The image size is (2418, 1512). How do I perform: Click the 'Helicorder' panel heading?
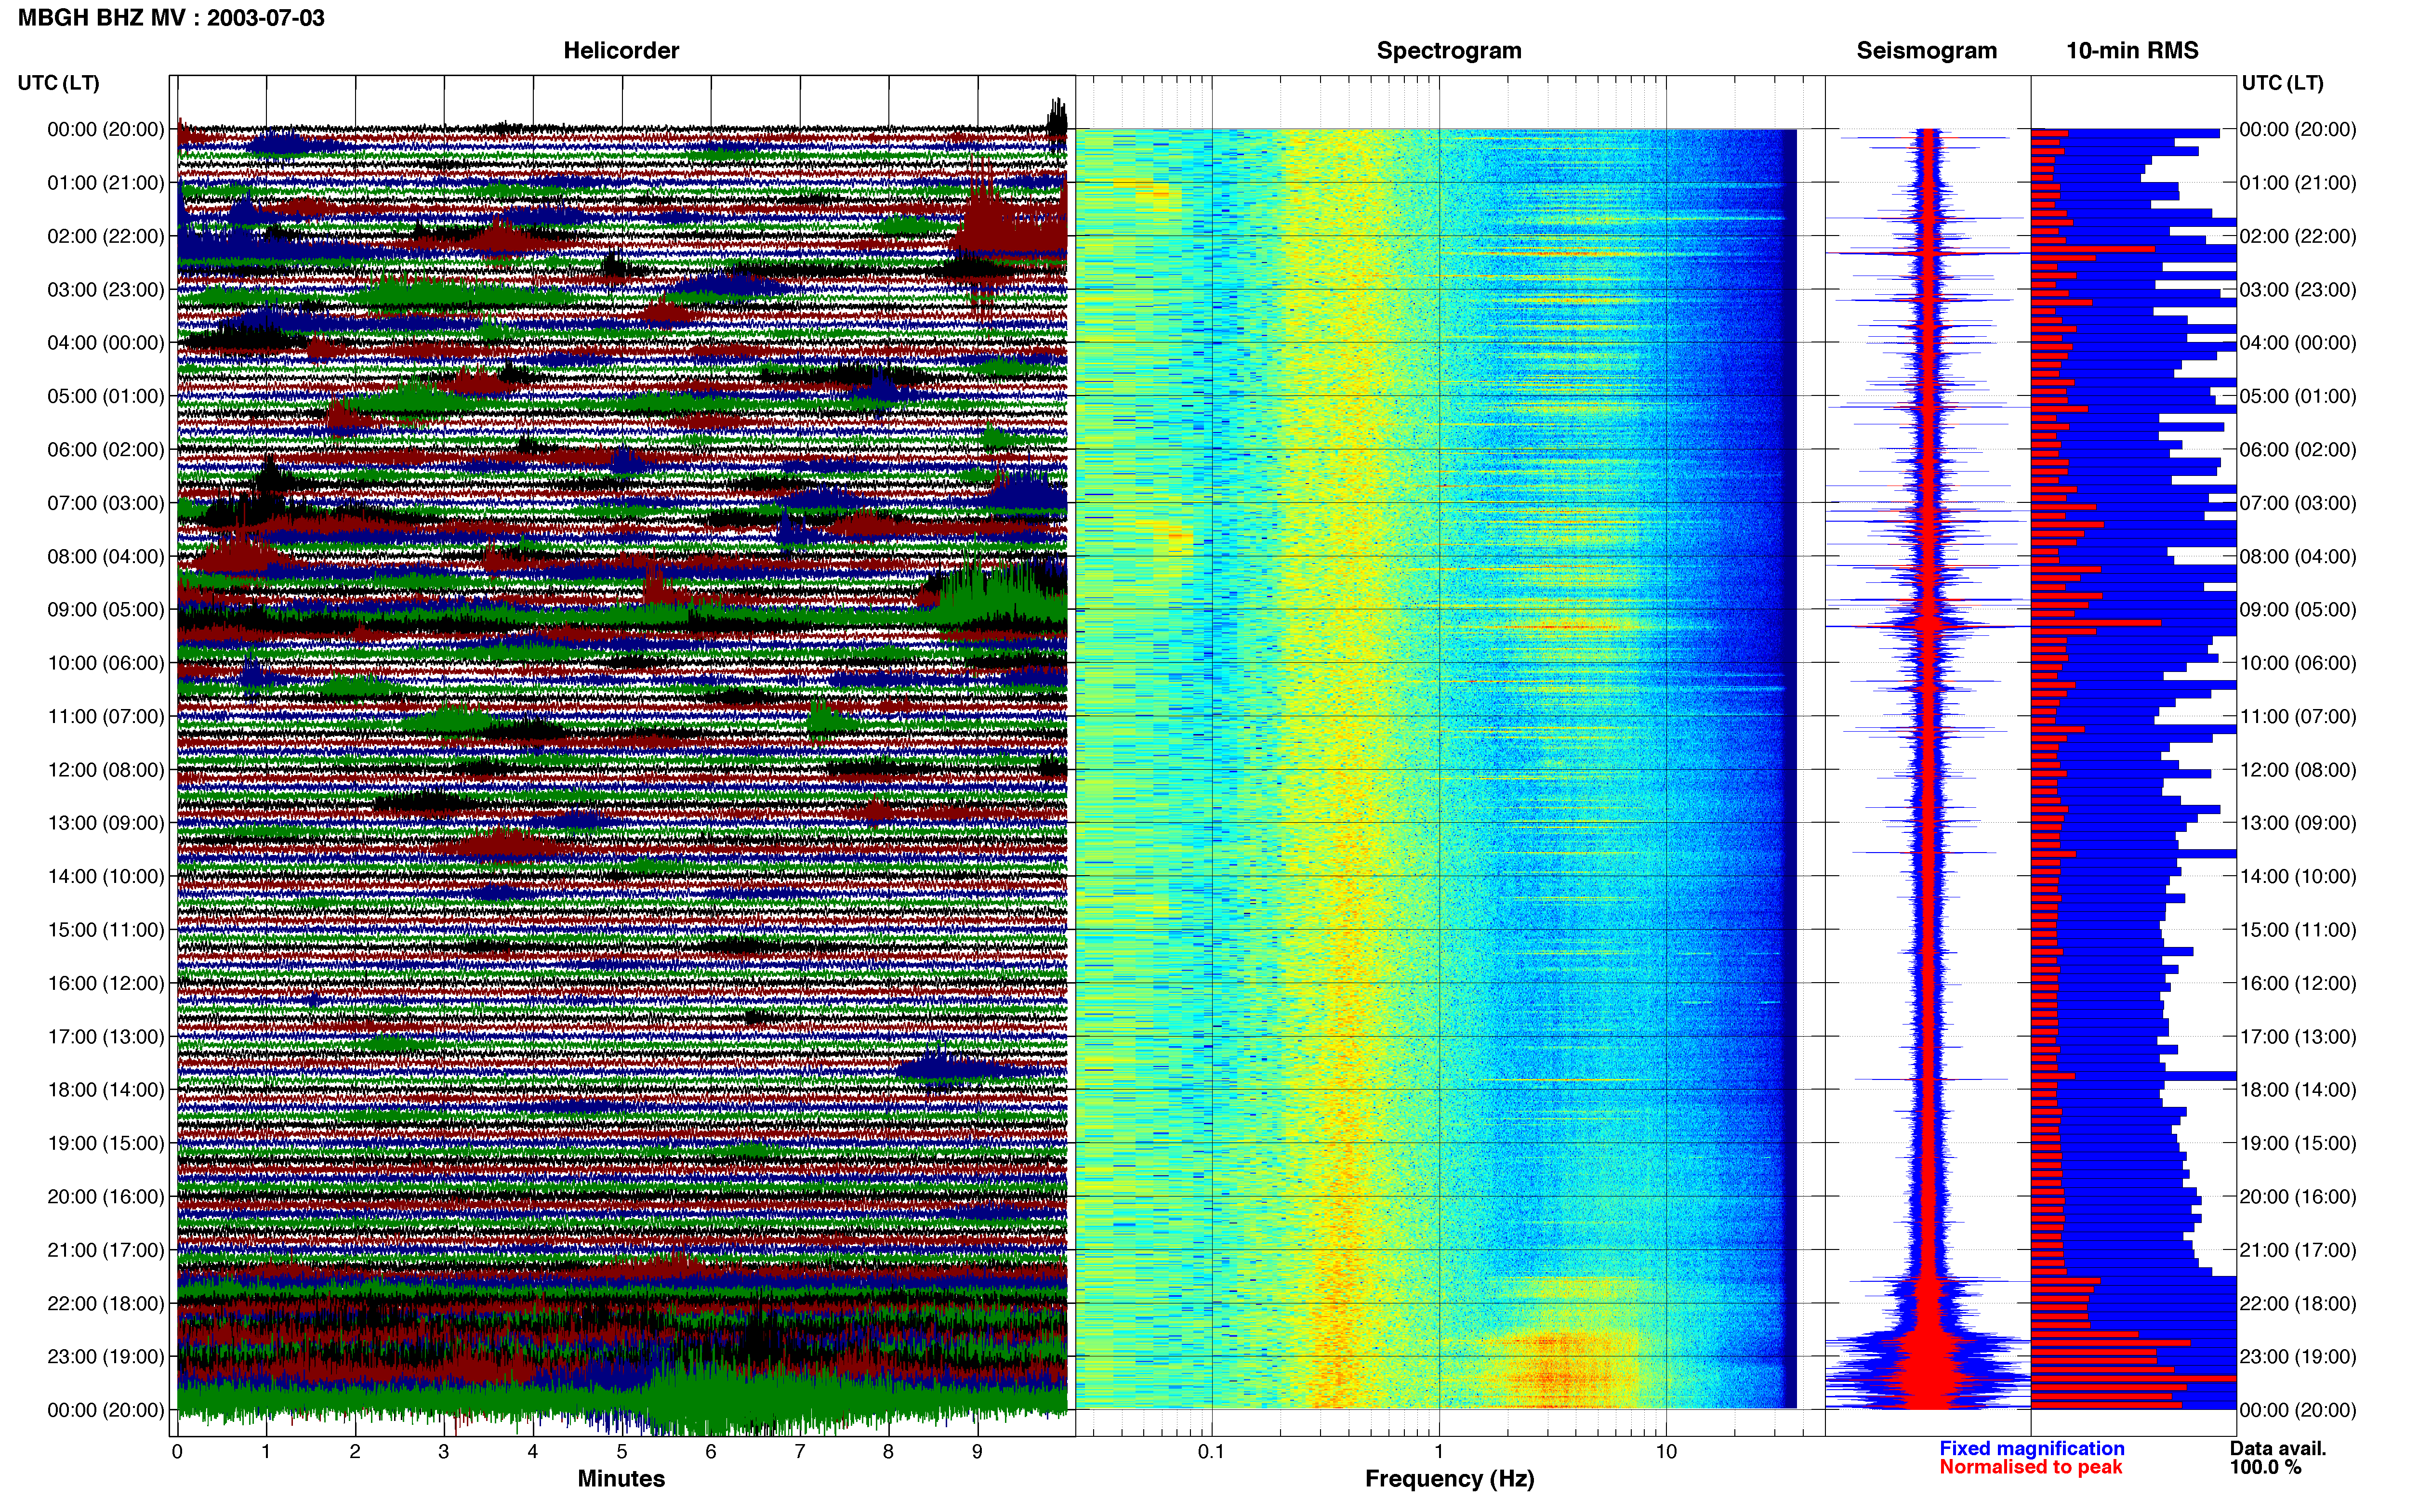pyautogui.click(x=621, y=51)
